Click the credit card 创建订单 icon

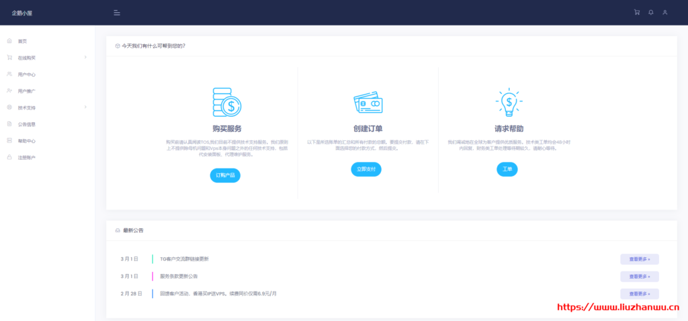pyautogui.click(x=368, y=103)
